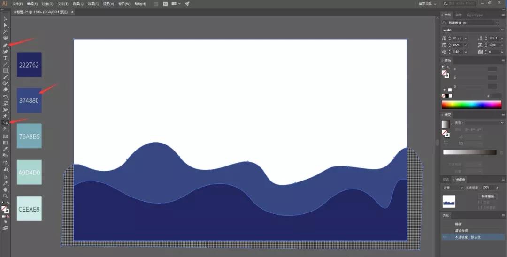
Task: Expand the vertical scale 100% dropdown
Action: tap(466, 45)
